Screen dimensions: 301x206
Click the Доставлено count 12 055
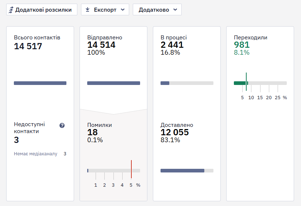coord(175,132)
